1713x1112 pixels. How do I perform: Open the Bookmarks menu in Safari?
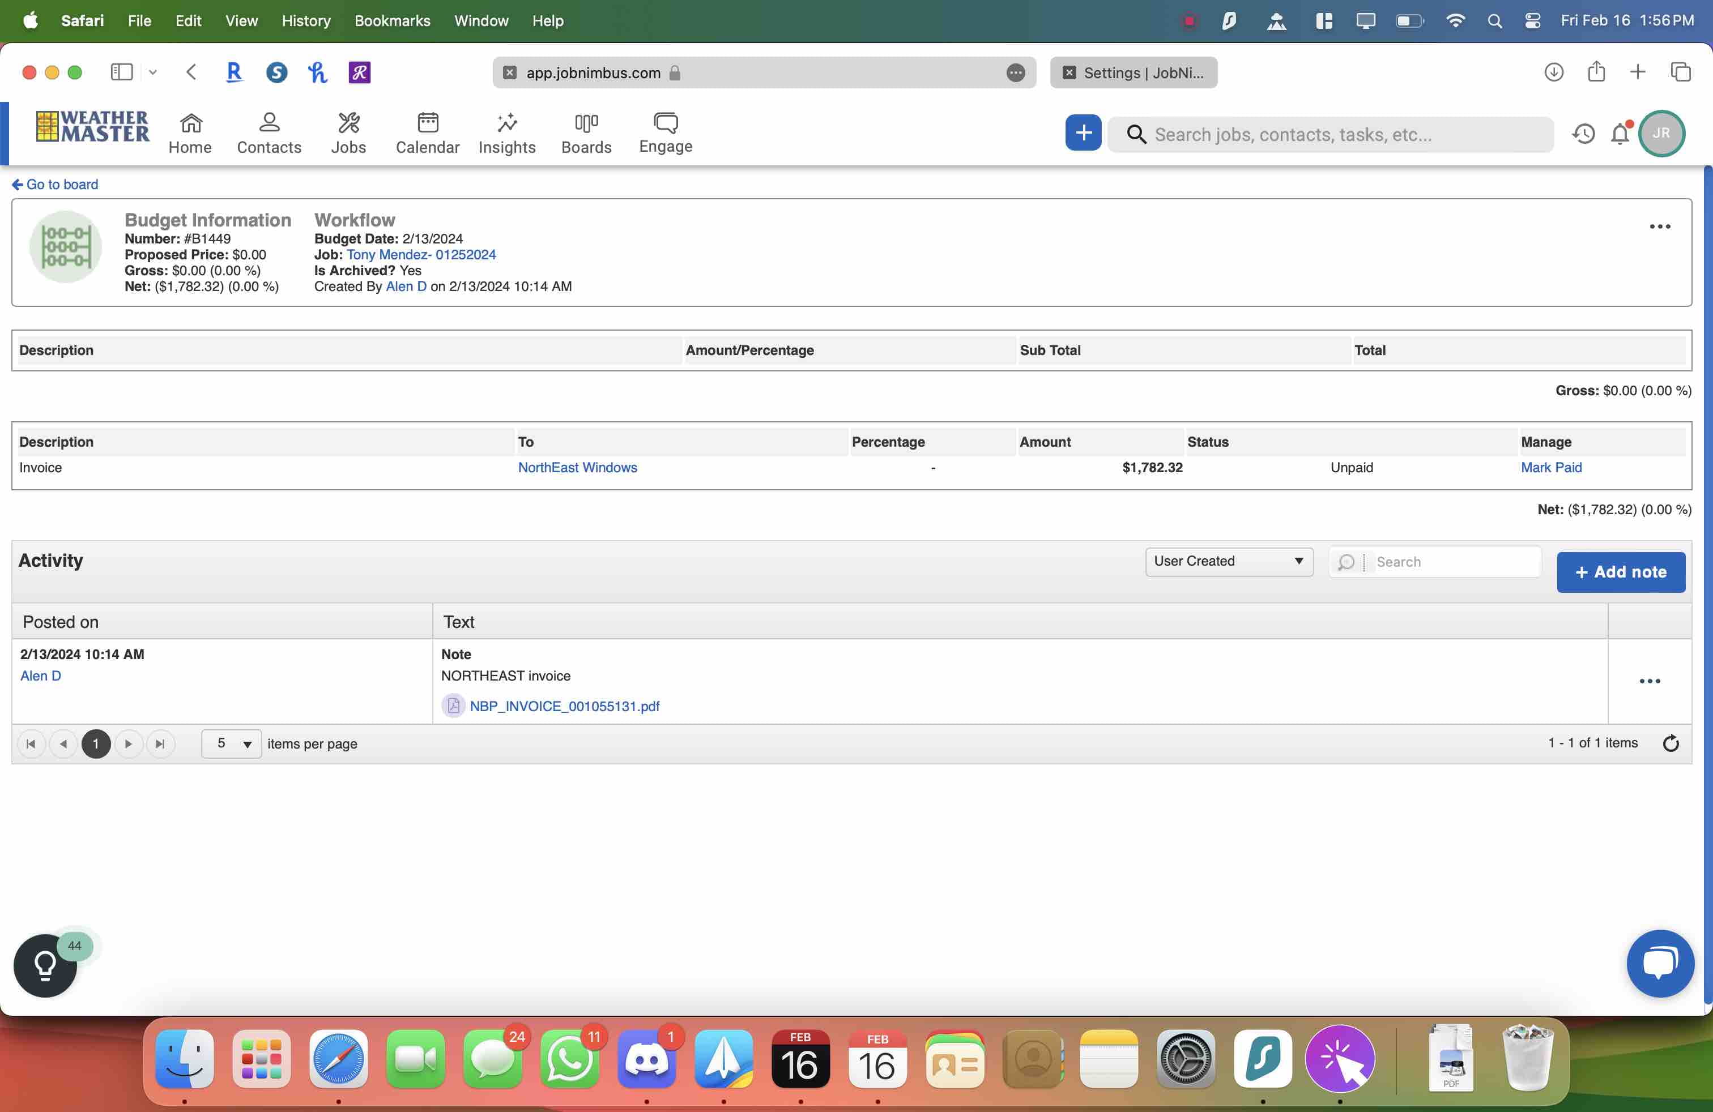391,21
